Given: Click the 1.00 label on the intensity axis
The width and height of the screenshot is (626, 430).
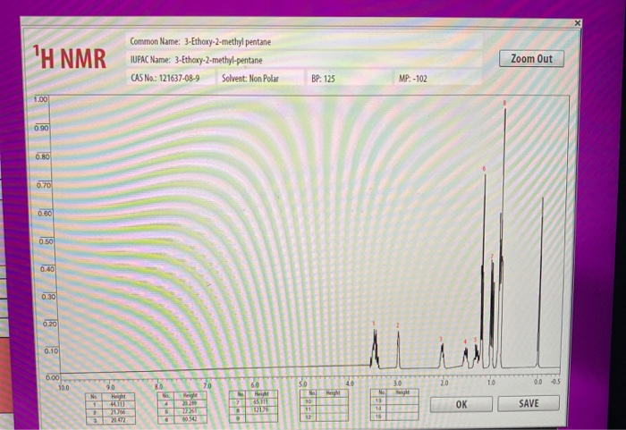Looking at the screenshot, I should pos(41,99).
